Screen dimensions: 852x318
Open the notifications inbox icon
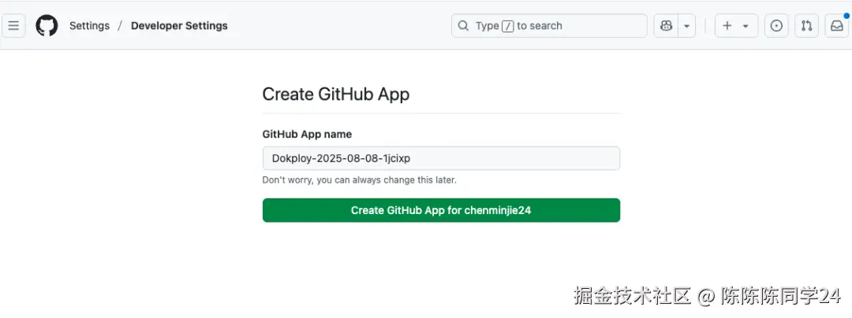[835, 26]
